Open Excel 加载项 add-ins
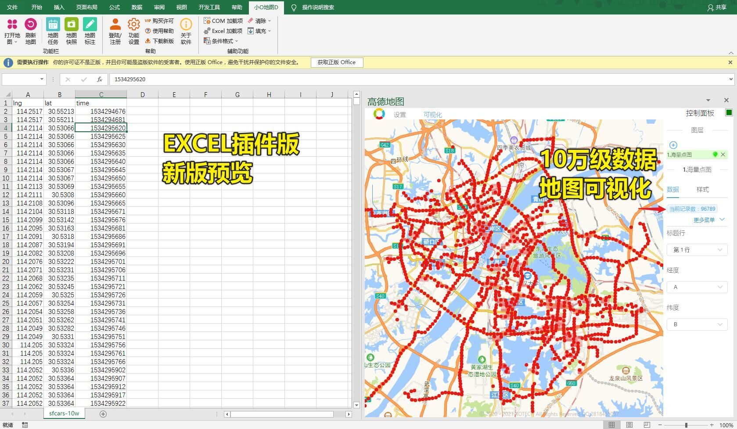The image size is (737, 429). click(223, 31)
